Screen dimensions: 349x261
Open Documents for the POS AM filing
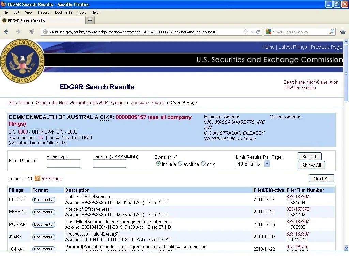[43, 224]
